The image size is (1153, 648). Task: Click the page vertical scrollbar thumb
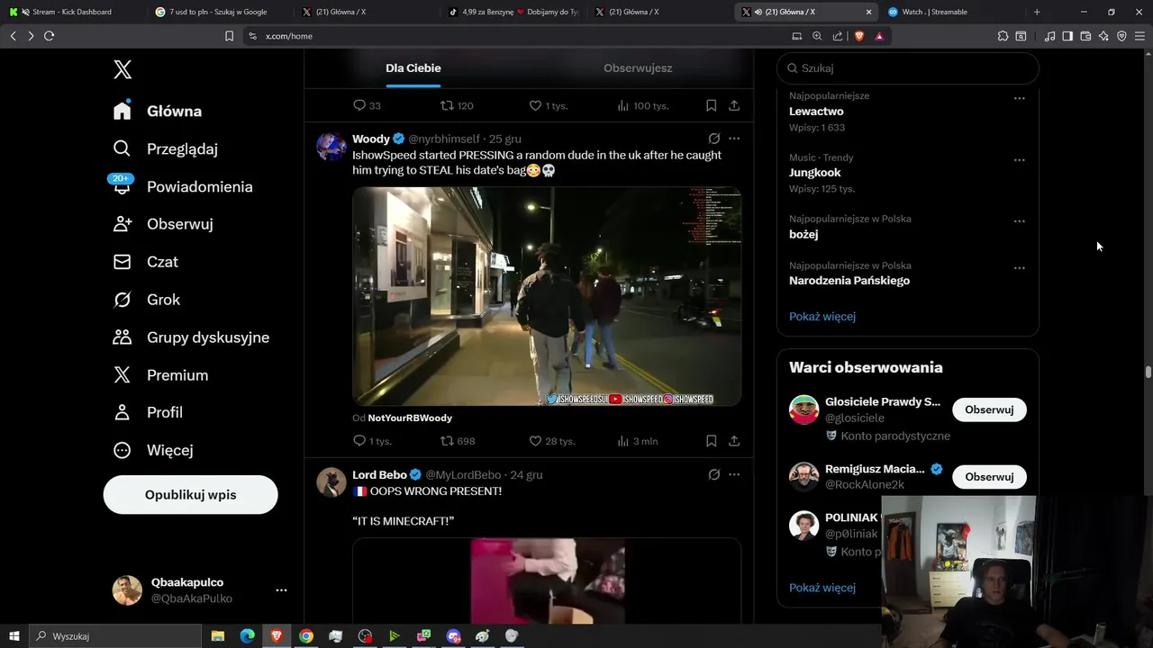pyautogui.click(x=1148, y=372)
